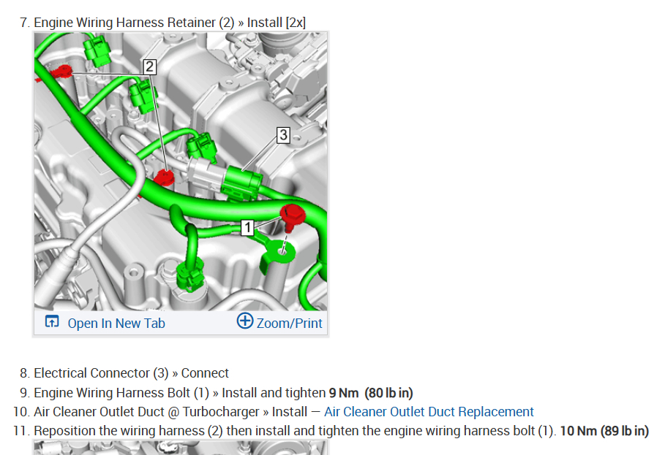Click the engine wiring harness diagram image
This screenshot has height=455, width=665.
pos(181,172)
